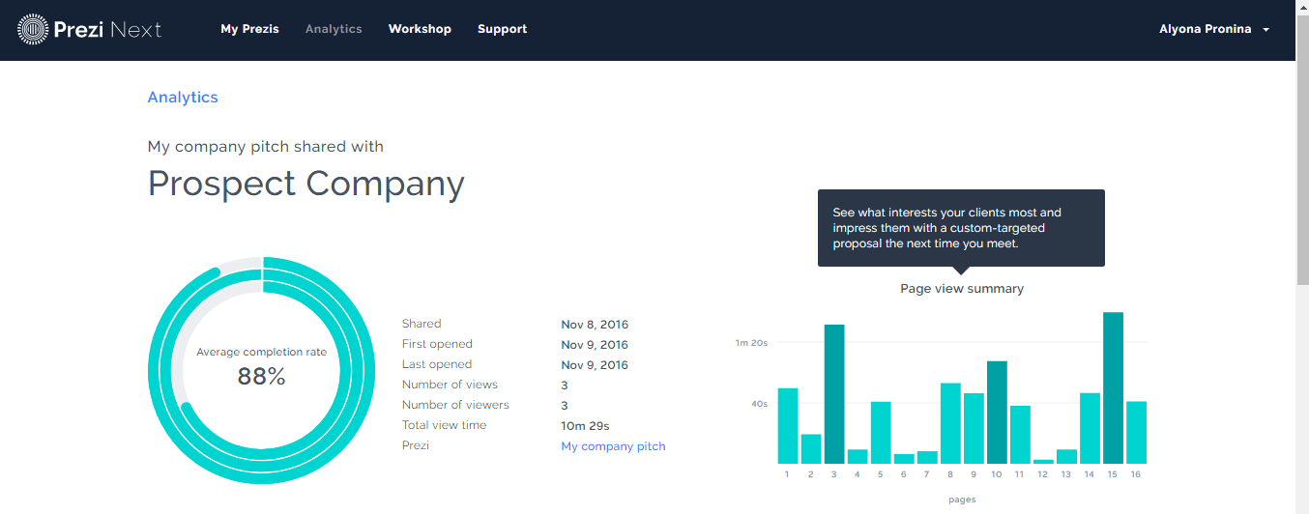Click the average completion rate donut chart

point(262,370)
